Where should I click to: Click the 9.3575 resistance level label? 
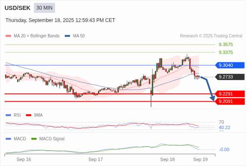click(226, 44)
